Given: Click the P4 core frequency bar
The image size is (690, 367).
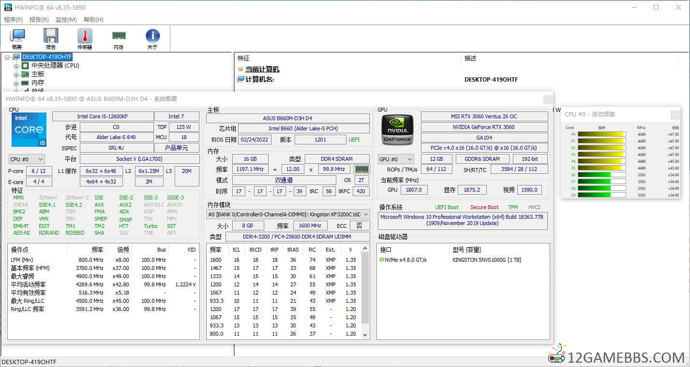Looking at the screenshot, I should pyautogui.click(x=601, y=161).
